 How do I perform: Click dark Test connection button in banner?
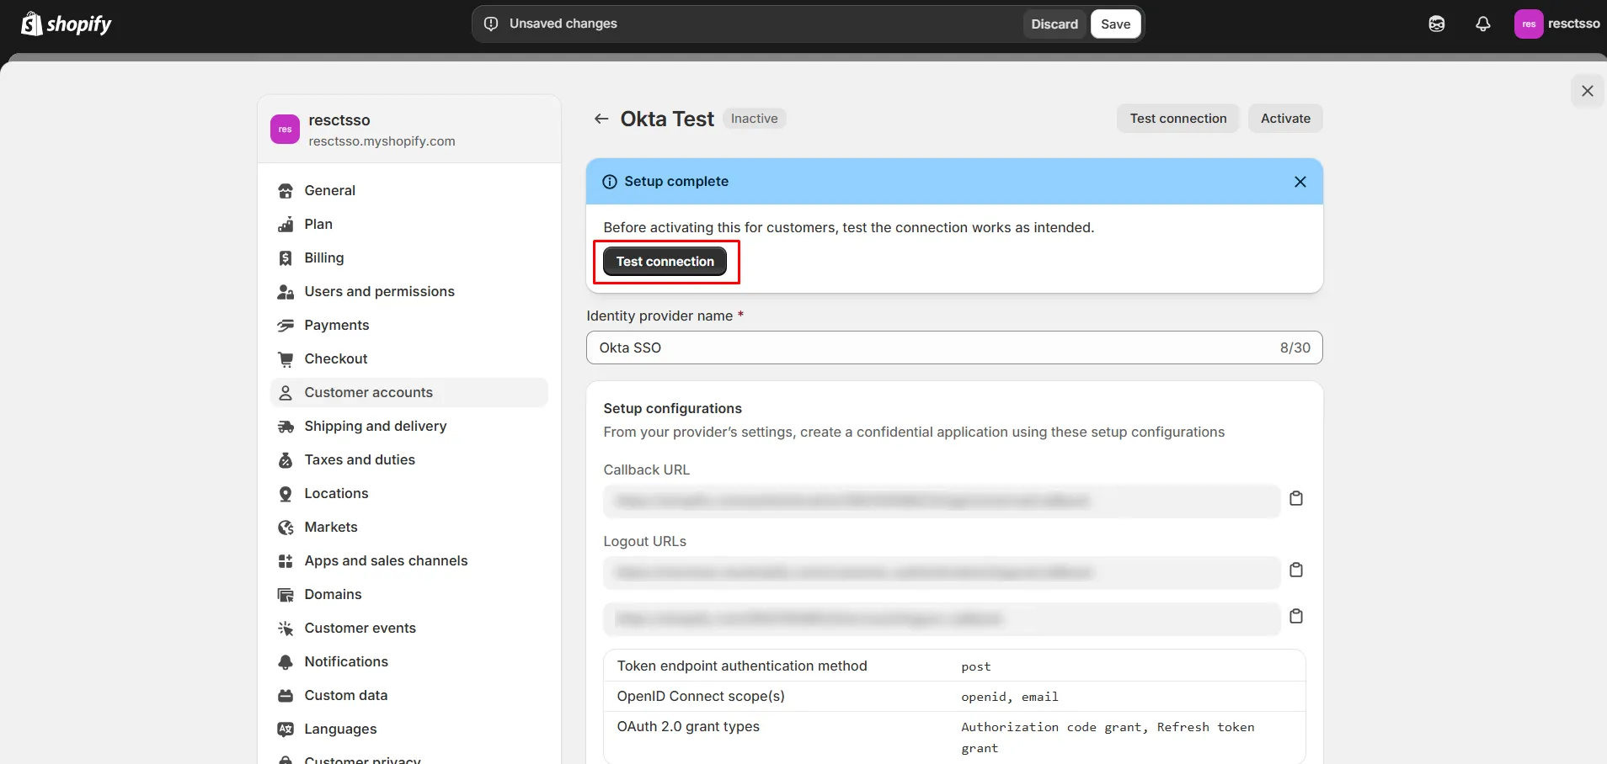pyautogui.click(x=665, y=262)
